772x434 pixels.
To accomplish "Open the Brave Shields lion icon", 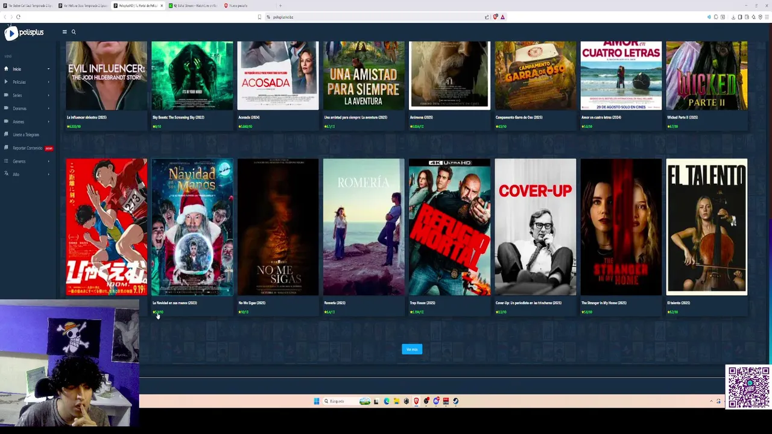I will [495, 17].
